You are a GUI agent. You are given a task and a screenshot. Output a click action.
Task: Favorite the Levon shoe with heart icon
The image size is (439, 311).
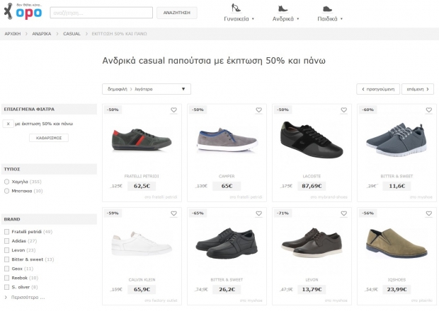pos(344,213)
